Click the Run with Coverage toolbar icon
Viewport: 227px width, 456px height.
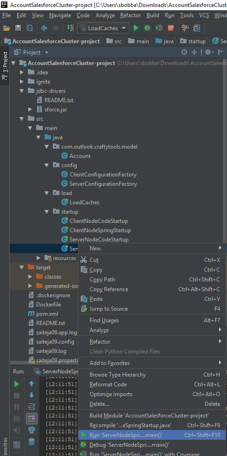(x=159, y=28)
